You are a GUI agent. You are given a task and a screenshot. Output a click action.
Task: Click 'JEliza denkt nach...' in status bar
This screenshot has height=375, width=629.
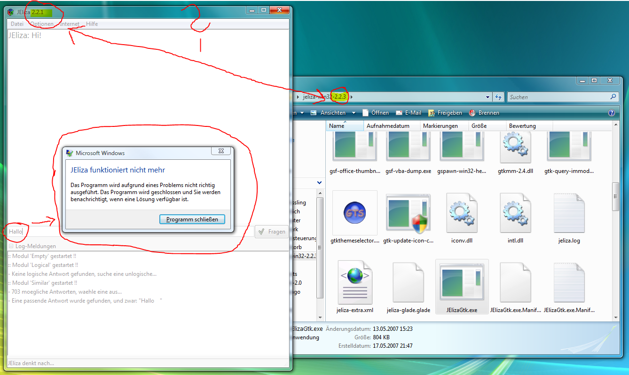pyautogui.click(x=31, y=363)
